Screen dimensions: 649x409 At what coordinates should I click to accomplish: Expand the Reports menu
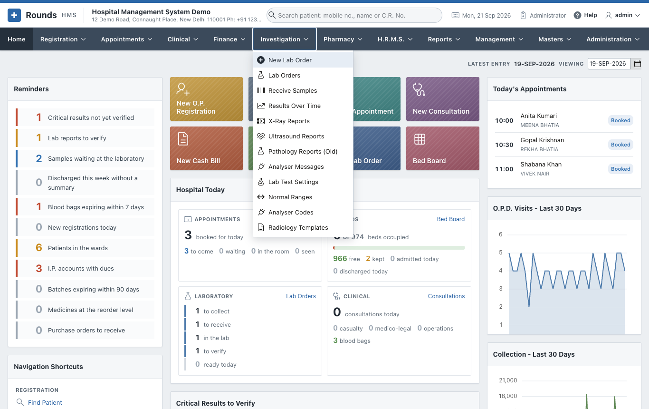[444, 39]
